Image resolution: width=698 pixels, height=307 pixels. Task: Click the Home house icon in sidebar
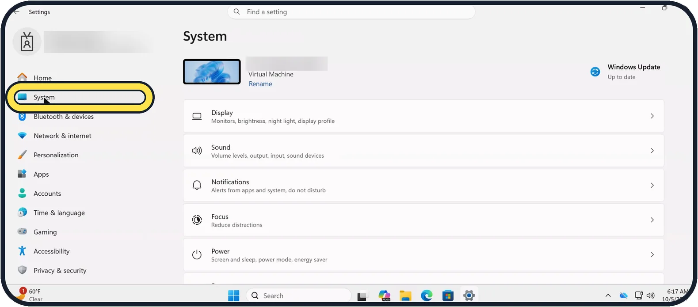[x=22, y=78]
